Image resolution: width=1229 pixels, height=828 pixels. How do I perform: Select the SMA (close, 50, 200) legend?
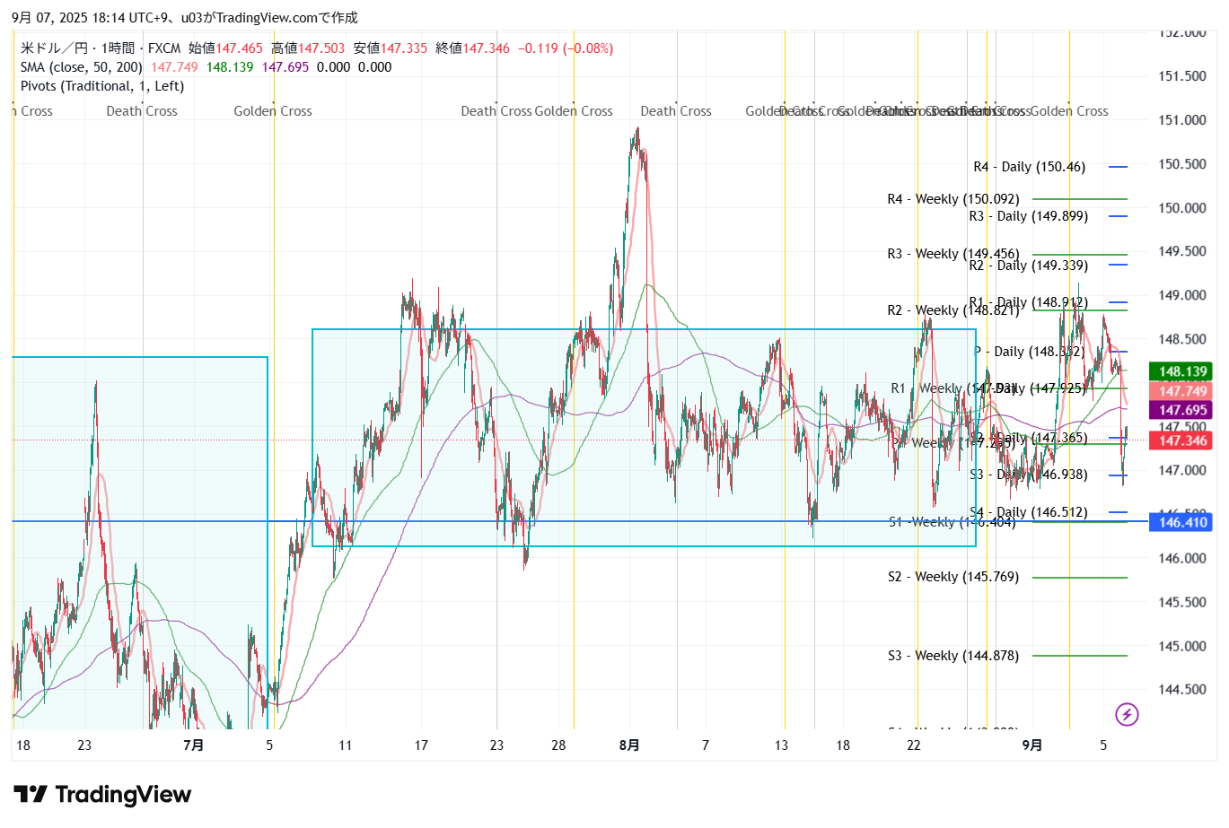81,67
